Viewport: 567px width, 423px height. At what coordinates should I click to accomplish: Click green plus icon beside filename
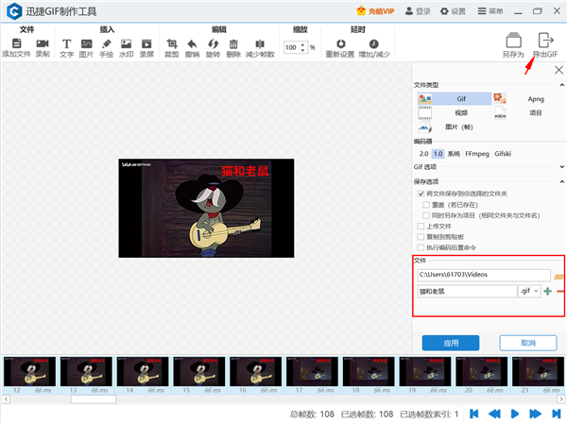(x=547, y=291)
